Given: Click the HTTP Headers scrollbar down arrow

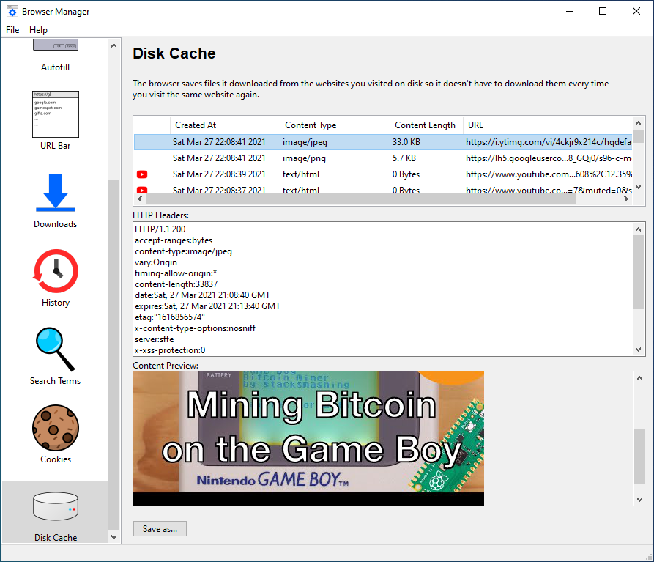Looking at the screenshot, I should tap(638, 350).
